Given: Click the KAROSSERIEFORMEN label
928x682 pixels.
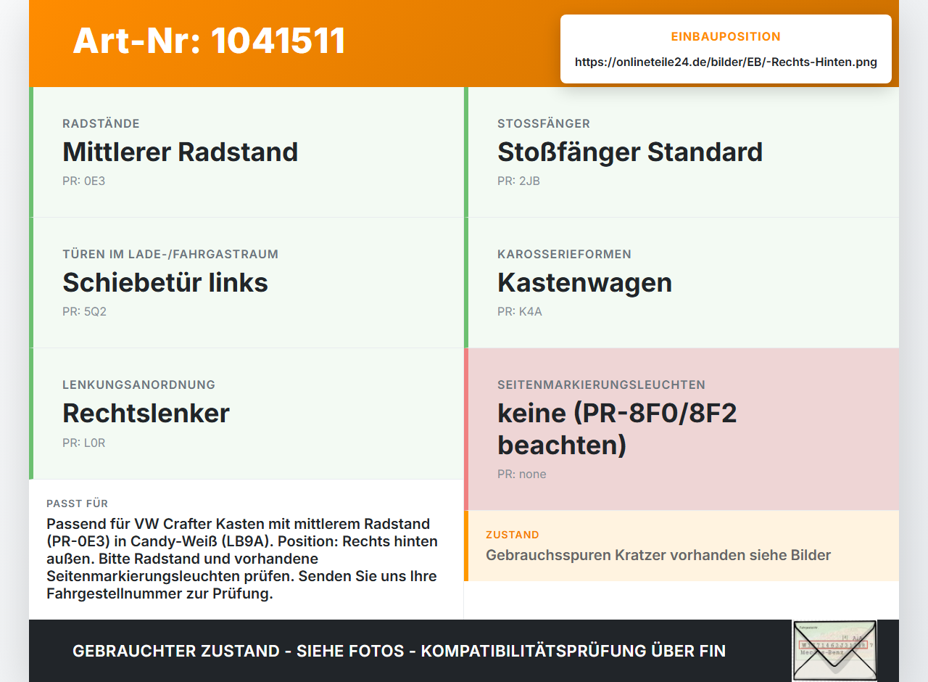Looking at the screenshot, I should (x=564, y=254).
